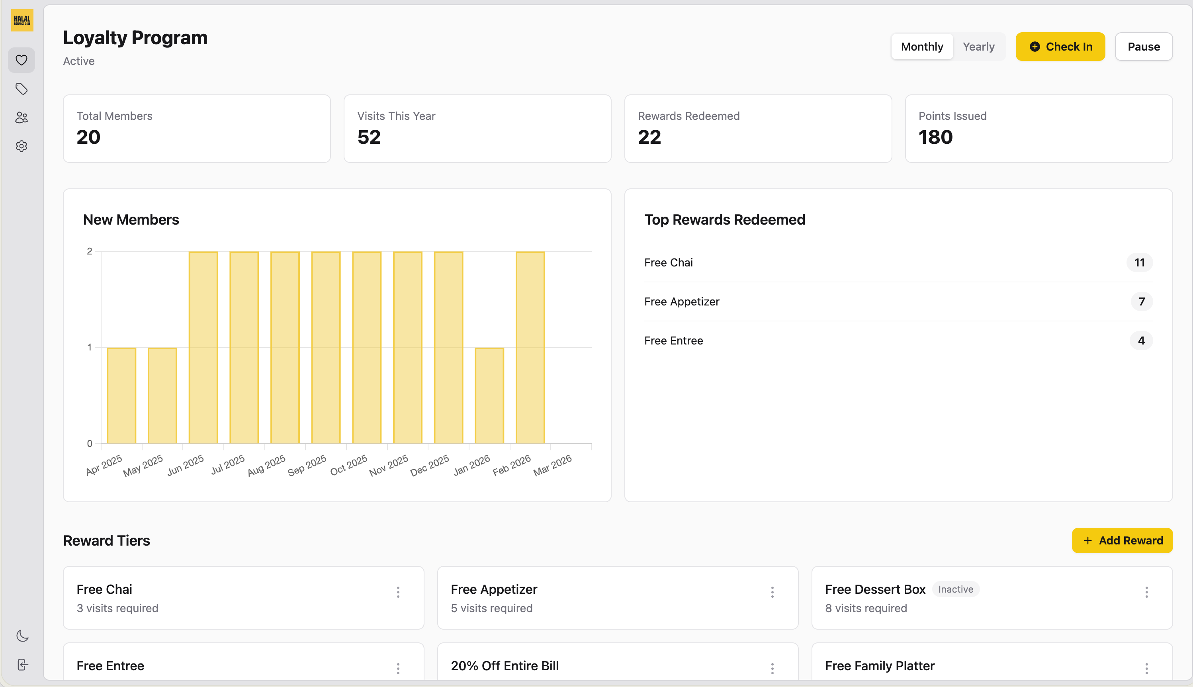Image resolution: width=1193 pixels, height=687 pixels.
Task: Click the three-dot menu on 20% Off Entire Bill
Action: click(772, 668)
